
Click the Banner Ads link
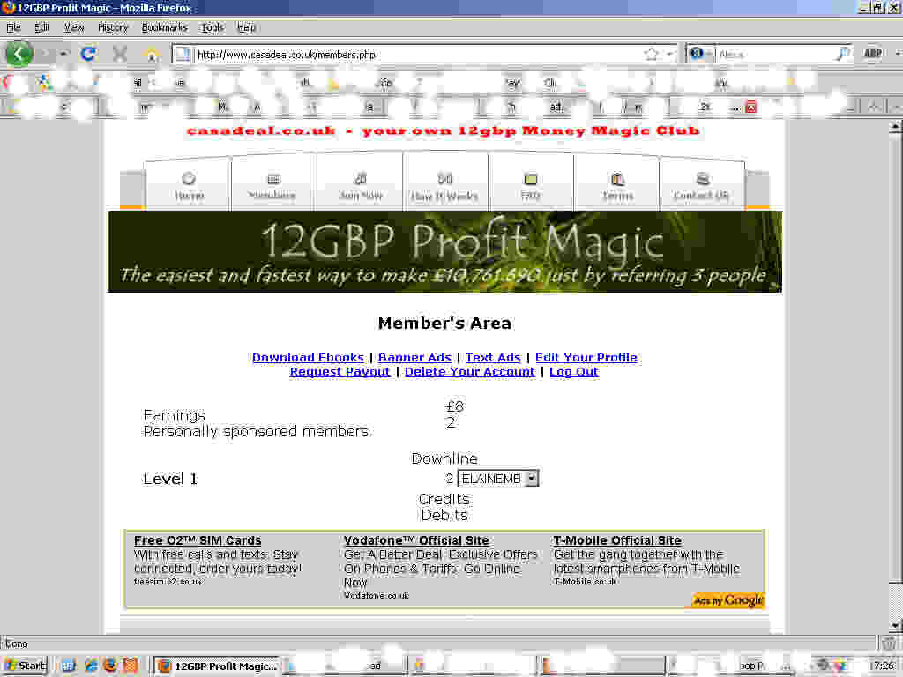coord(414,358)
